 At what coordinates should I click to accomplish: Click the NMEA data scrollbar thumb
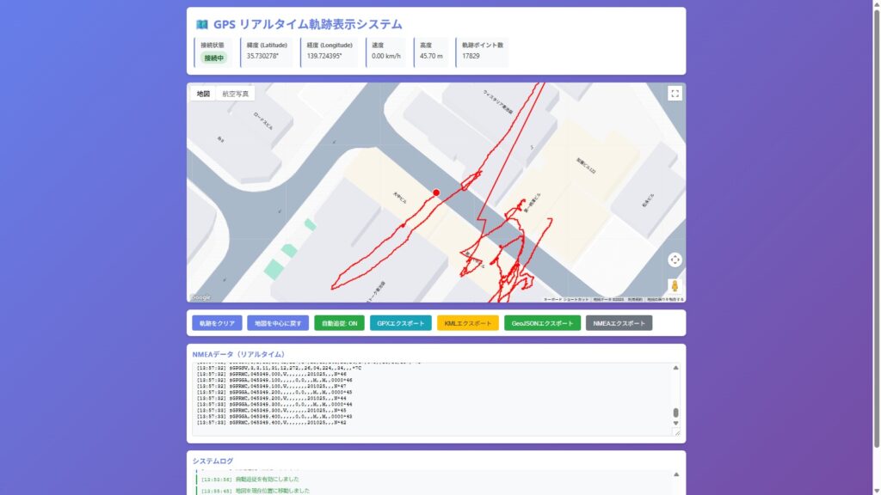click(675, 412)
